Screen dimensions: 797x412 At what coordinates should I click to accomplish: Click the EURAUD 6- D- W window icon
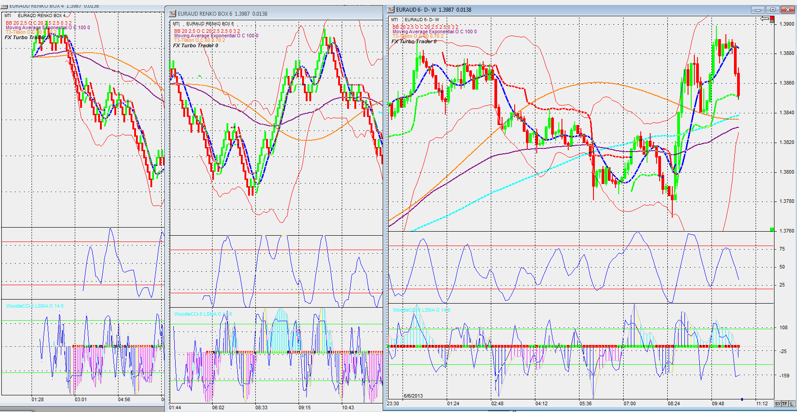coord(391,9)
